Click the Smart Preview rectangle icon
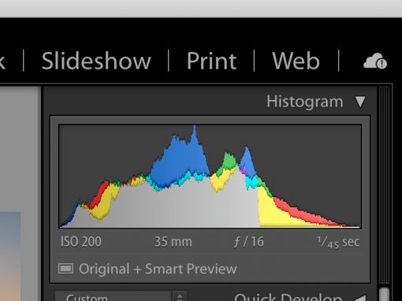Screen dimensions: 402x301 65,269
